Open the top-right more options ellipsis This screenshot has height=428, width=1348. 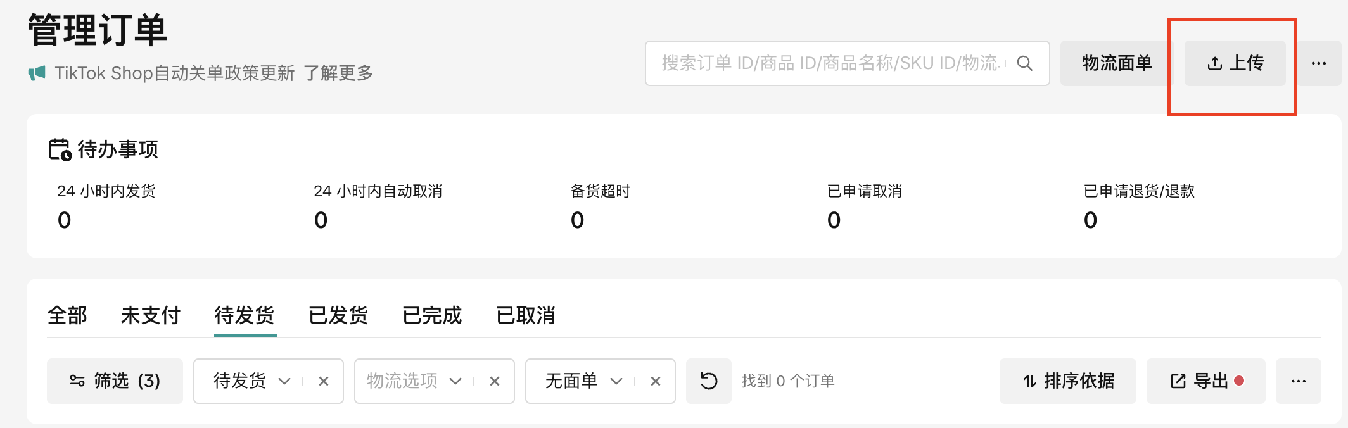point(1318,63)
